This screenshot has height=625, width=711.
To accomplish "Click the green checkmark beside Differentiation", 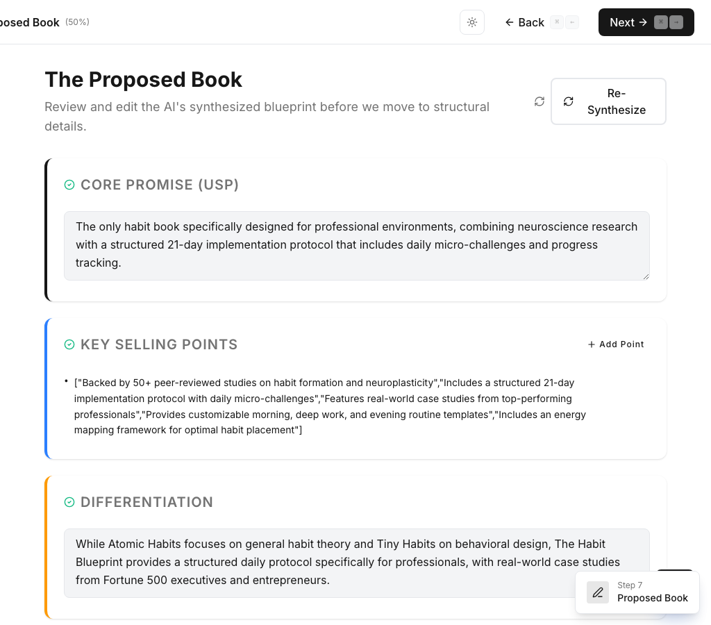I will point(69,502).
